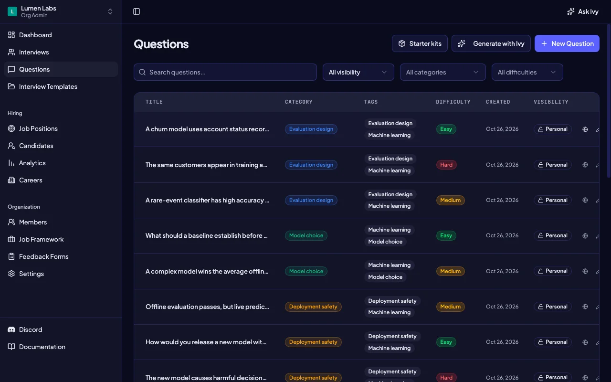Click the Members people icon
Screen dimensions: 611x382
(x=11, y=222)
